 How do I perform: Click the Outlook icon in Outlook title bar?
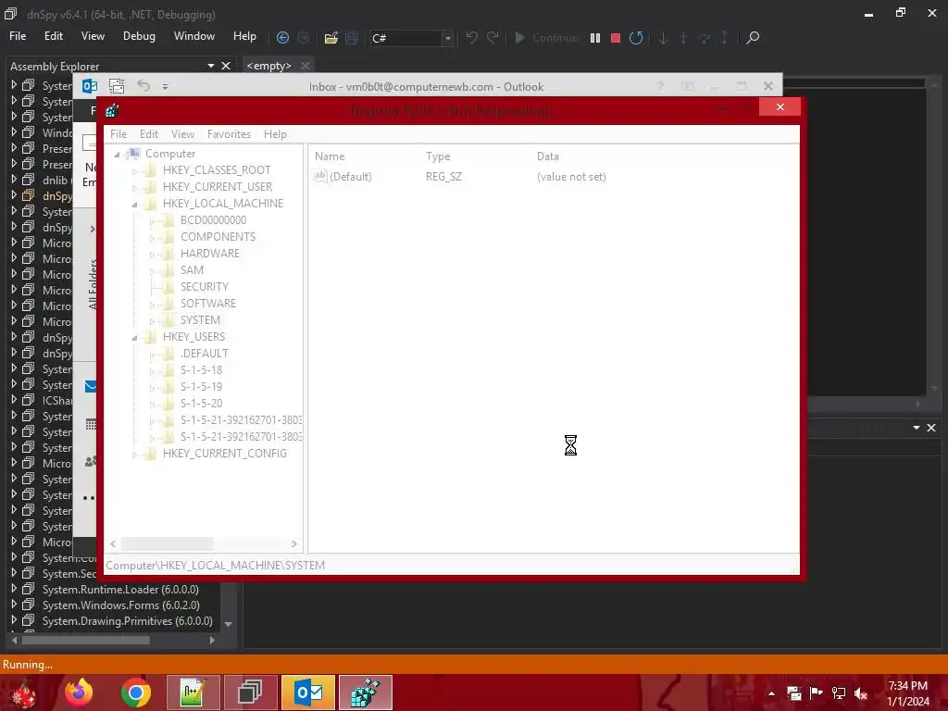pyautogui.click(x=90, y=86)
